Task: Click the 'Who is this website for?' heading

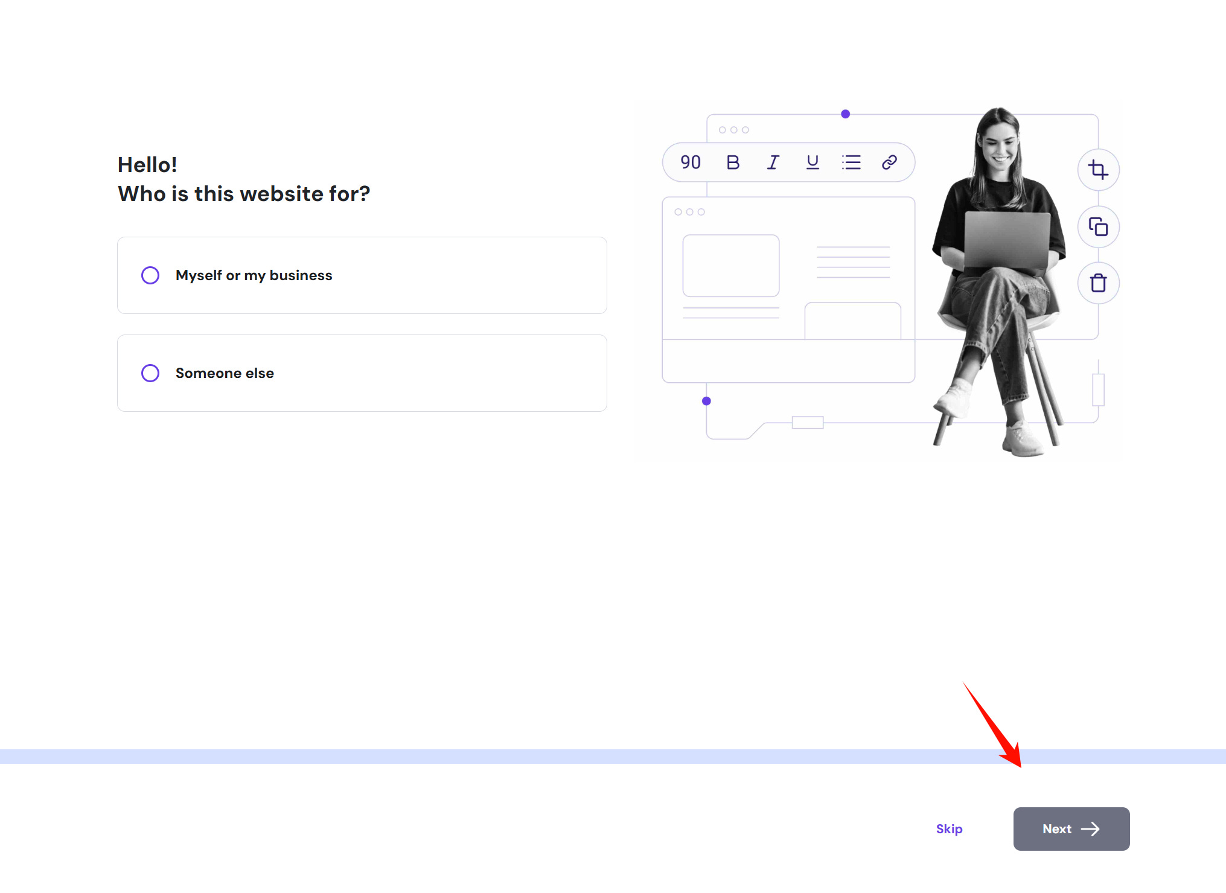Action: [244, 194]
